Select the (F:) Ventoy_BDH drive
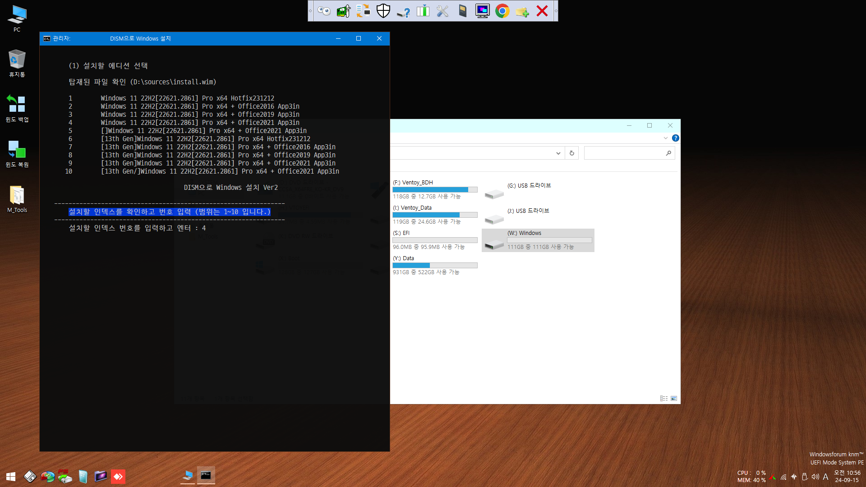Viewport: 866px width, 487px height. pyautogui.click(x=435, y=189)
